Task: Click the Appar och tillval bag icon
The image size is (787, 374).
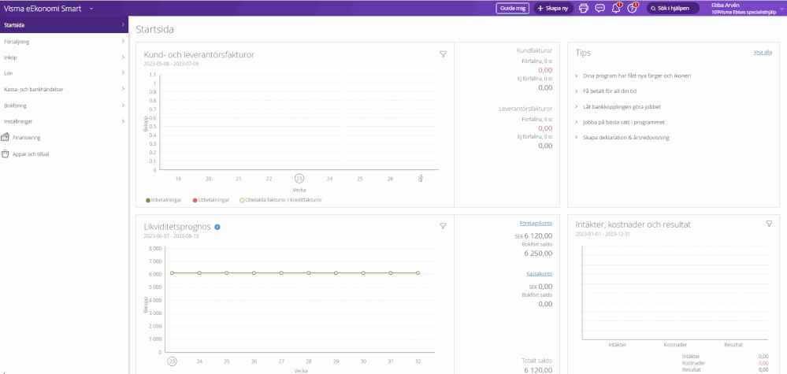Action: coord(6,154)
